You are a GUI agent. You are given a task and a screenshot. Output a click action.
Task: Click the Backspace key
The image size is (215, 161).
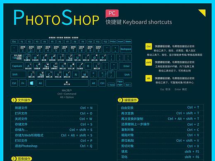tap(126, 49)
